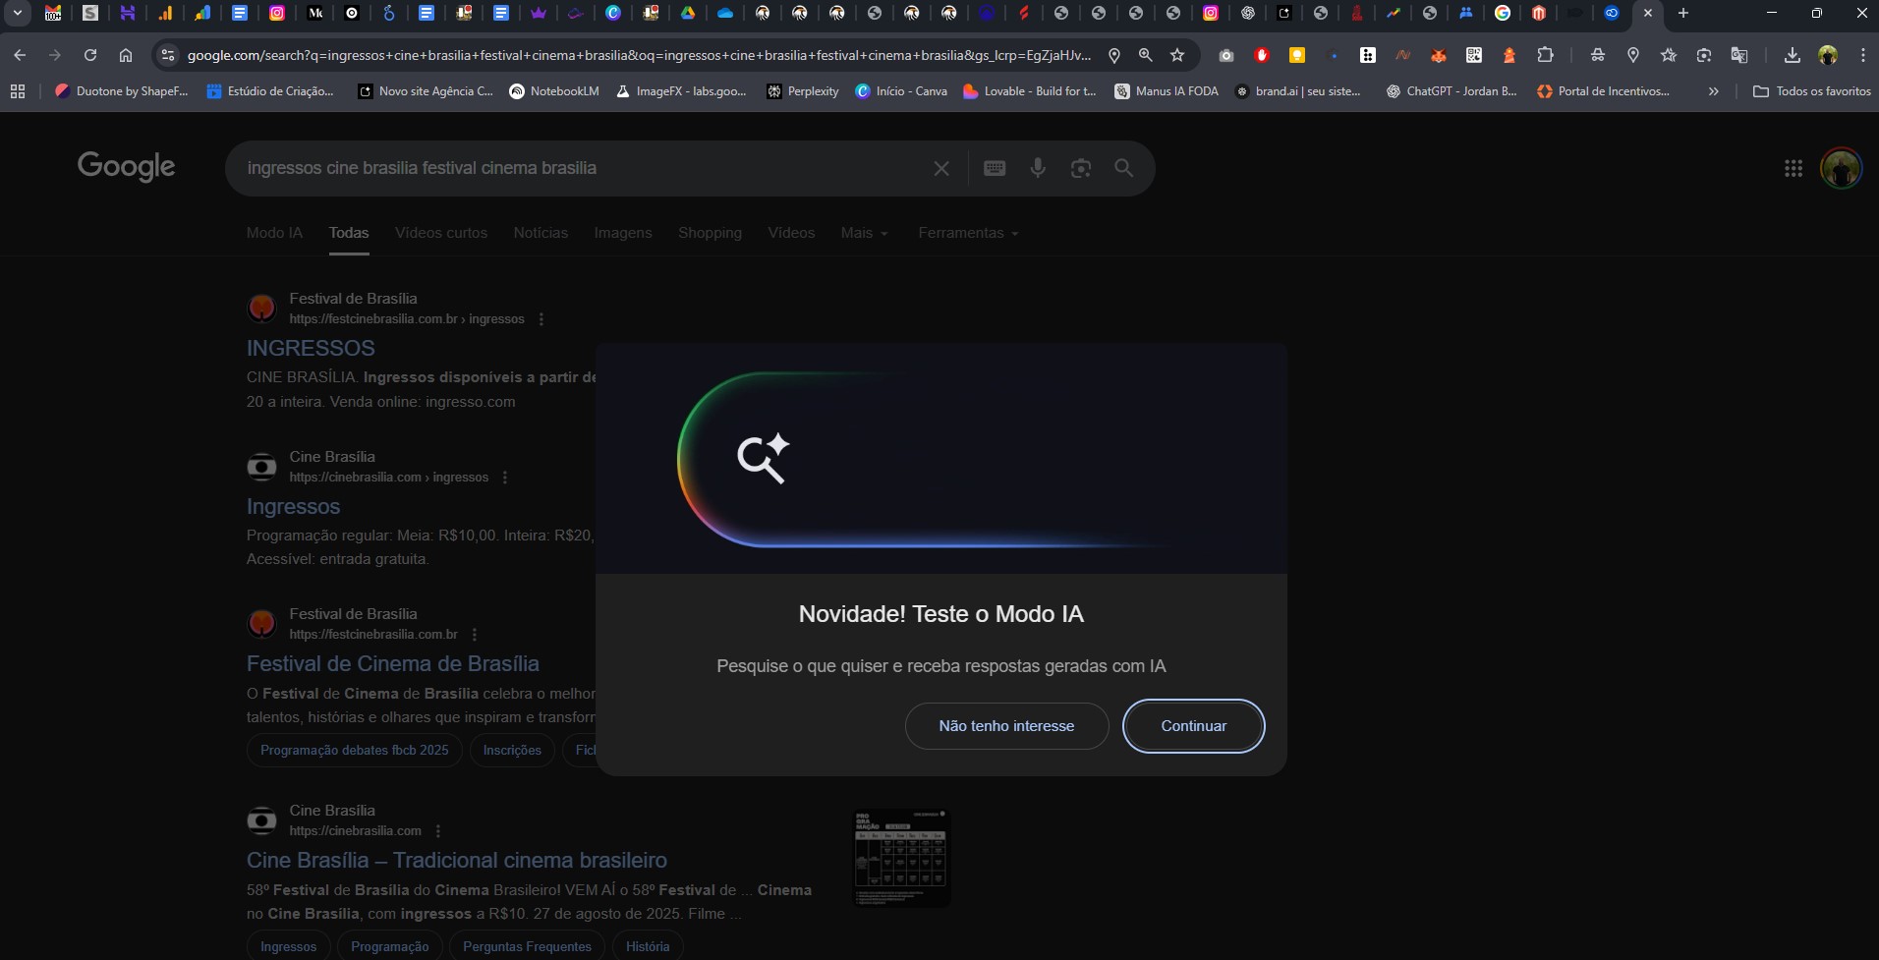This screenshot has width=1879, height=960.
Task: Click the on-screen keyboard icon in search bar
Action: 995,168
